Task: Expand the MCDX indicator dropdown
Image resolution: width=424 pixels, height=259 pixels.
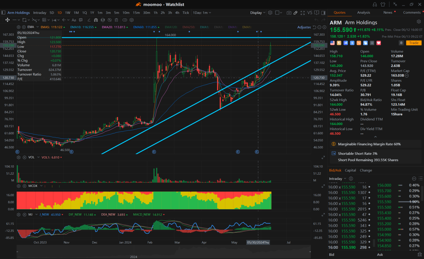Action: click(41, 186)
